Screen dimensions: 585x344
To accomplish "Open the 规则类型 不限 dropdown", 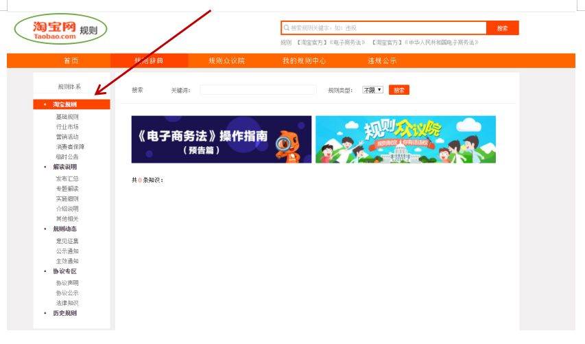I will tap(372, 90).
